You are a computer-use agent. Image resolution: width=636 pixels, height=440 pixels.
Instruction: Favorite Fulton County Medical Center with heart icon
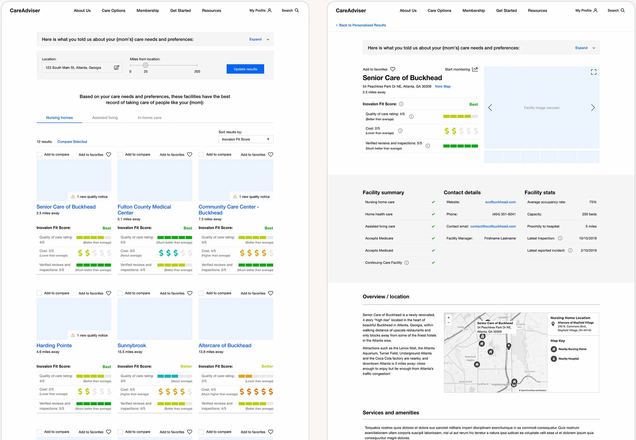tap(189, 155)
